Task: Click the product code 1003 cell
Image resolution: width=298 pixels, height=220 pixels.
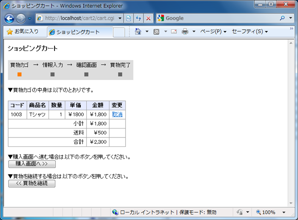Action: pos(17,114)
